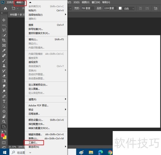Open File Explorer from taskbar
This screenshot has width=161, height=155.
pyautogui.click(x=91, y=152)
